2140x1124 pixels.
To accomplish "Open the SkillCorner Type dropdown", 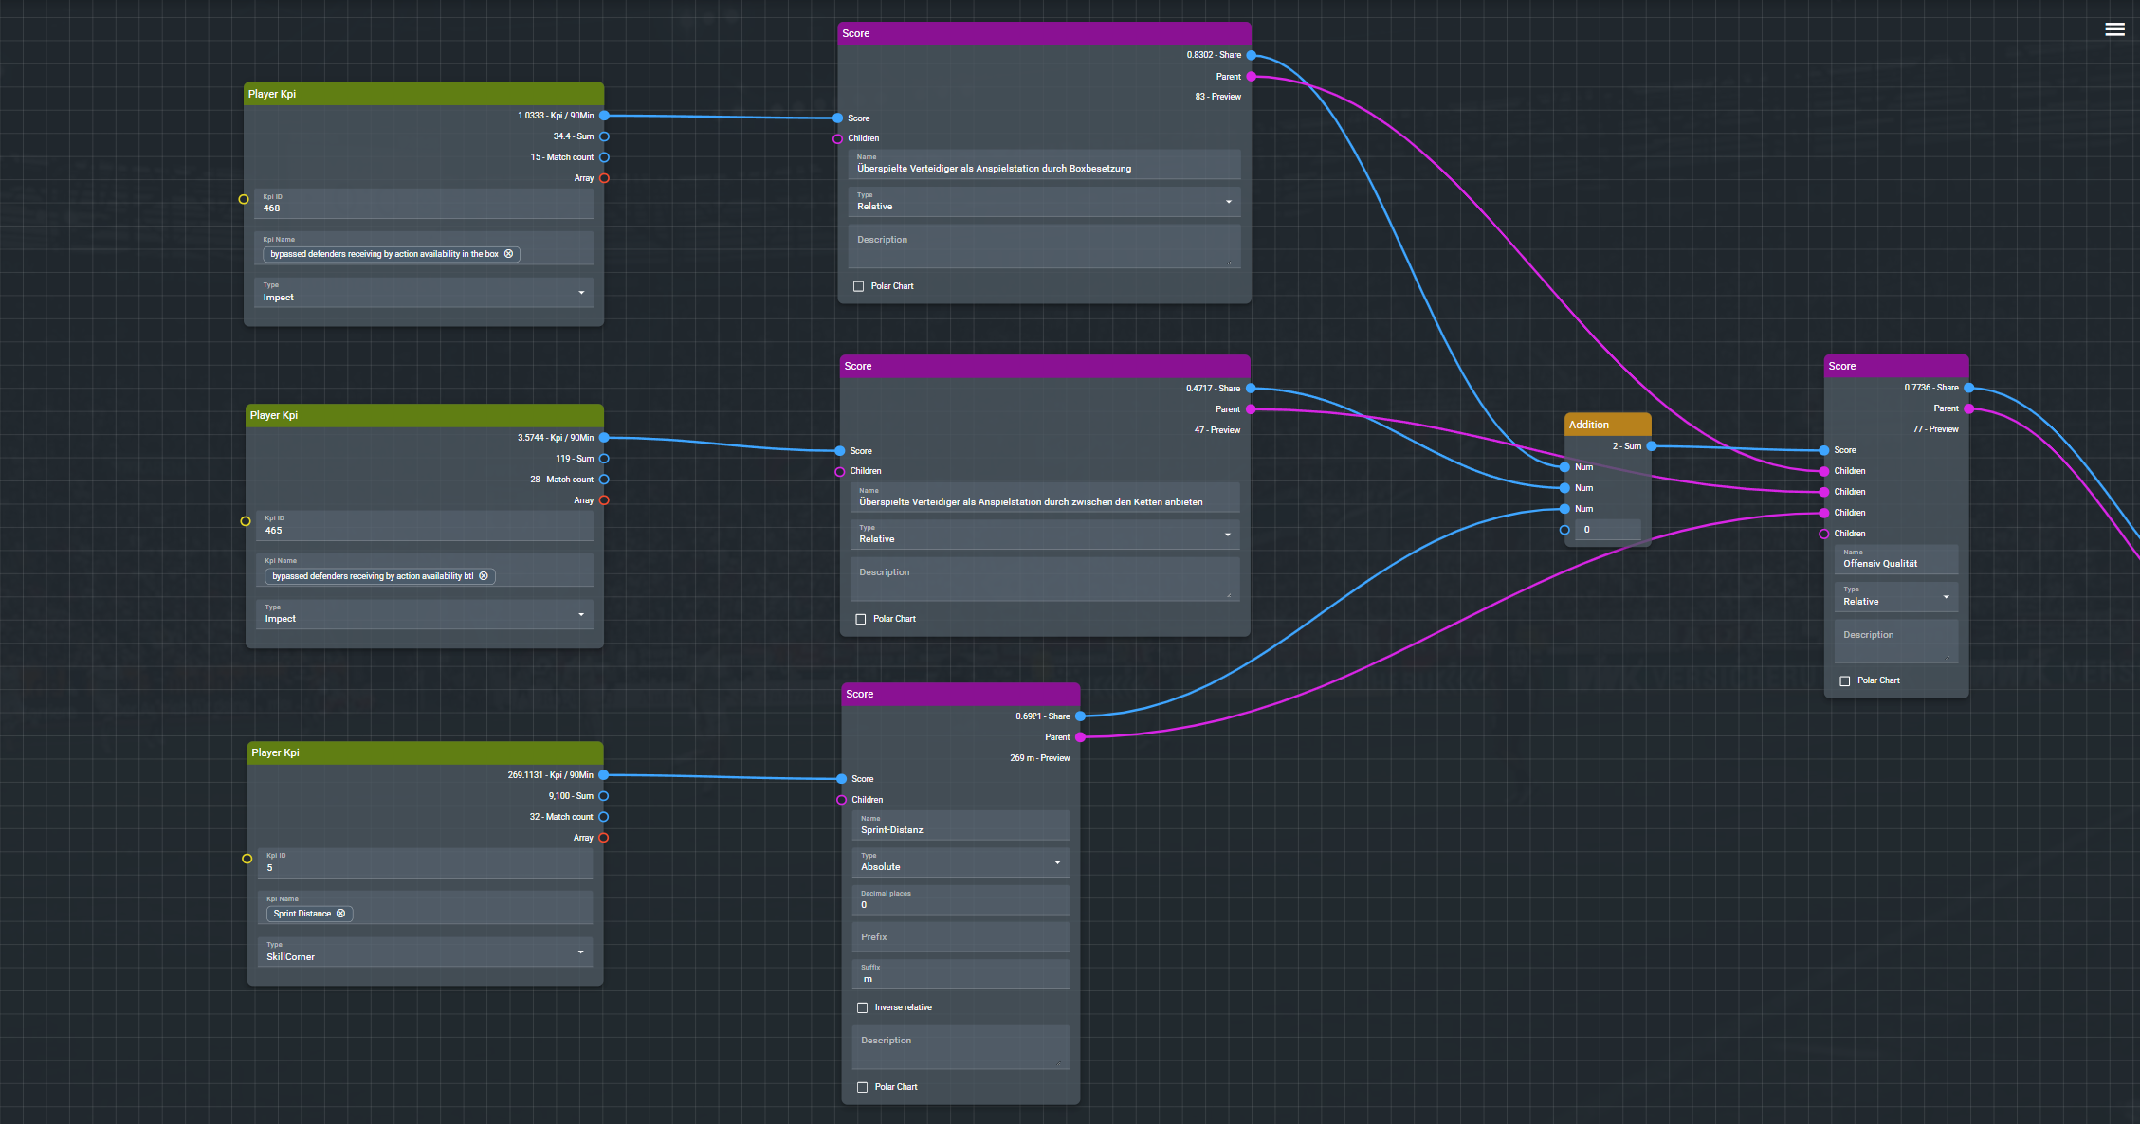I will click(x=425, y=952).
